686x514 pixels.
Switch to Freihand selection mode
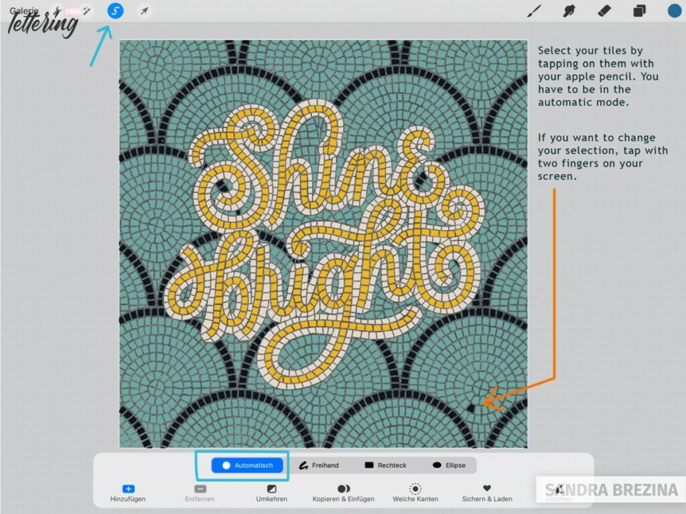(320, 464)
